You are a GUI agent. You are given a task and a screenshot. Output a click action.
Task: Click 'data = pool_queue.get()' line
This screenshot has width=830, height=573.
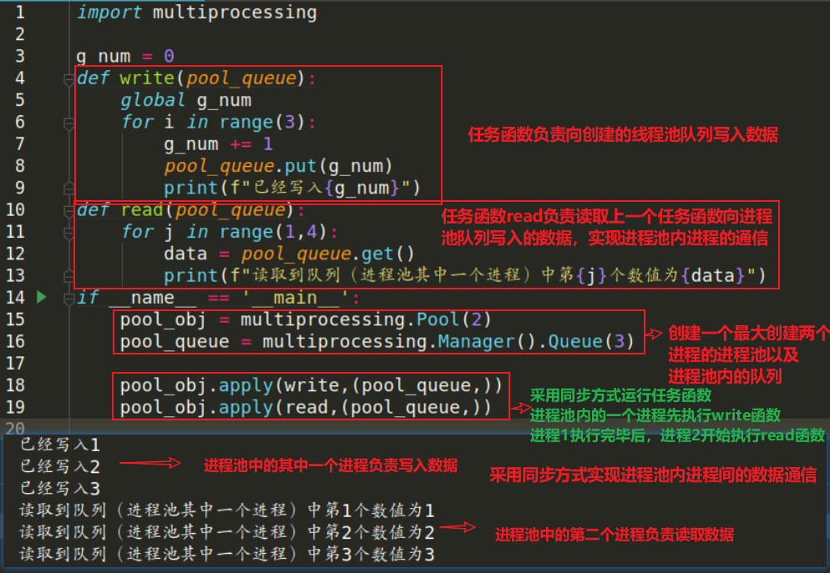click(289, 254)
